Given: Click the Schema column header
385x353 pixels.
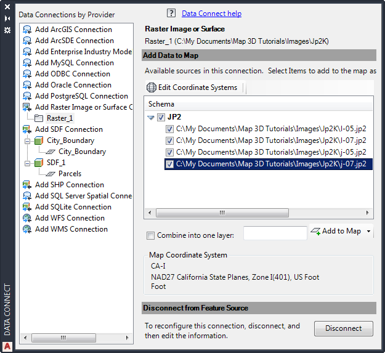Looking at the screenshot, I should (259, 104).
